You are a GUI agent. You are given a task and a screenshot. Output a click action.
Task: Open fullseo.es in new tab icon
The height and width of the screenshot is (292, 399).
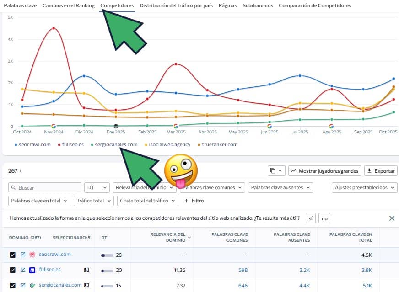(x=23, y=270)
